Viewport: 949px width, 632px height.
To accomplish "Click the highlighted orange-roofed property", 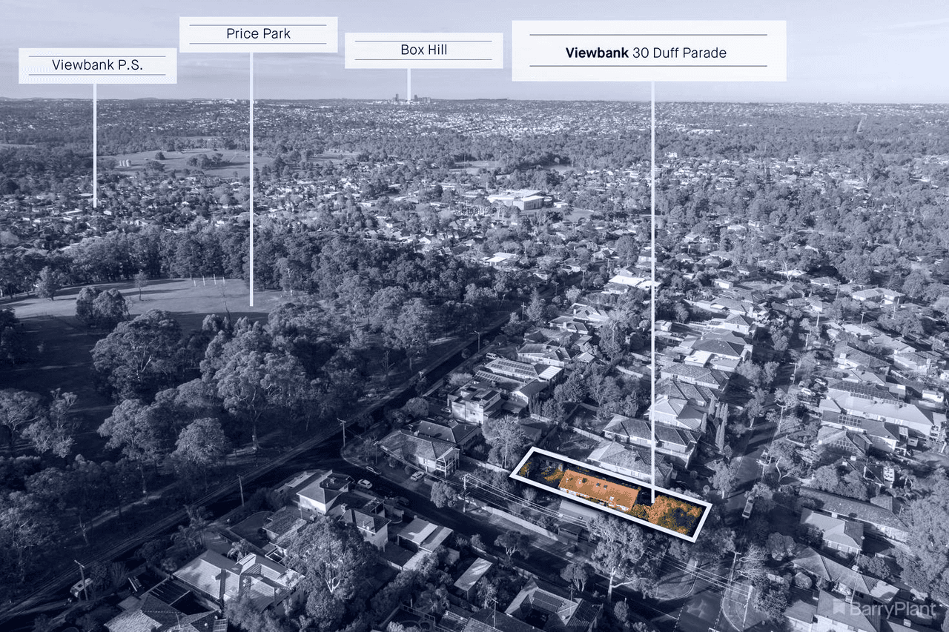I will [x=610, y=494].
